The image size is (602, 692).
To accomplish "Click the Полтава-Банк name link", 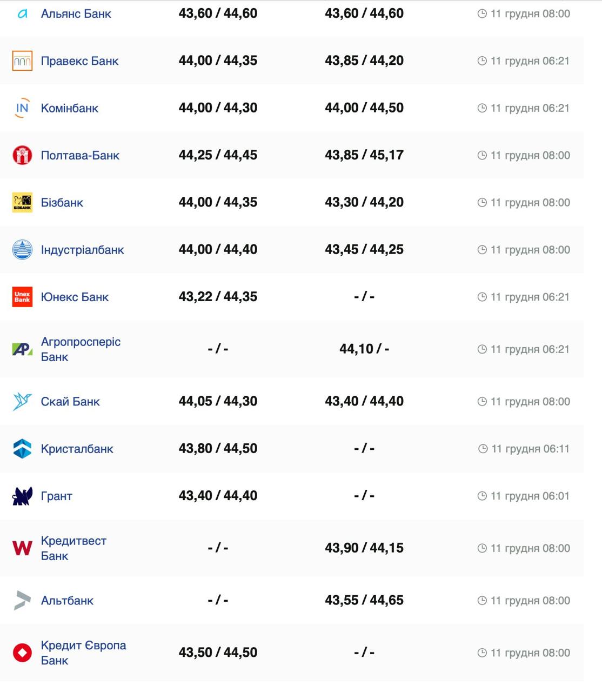I will [80, 155].
